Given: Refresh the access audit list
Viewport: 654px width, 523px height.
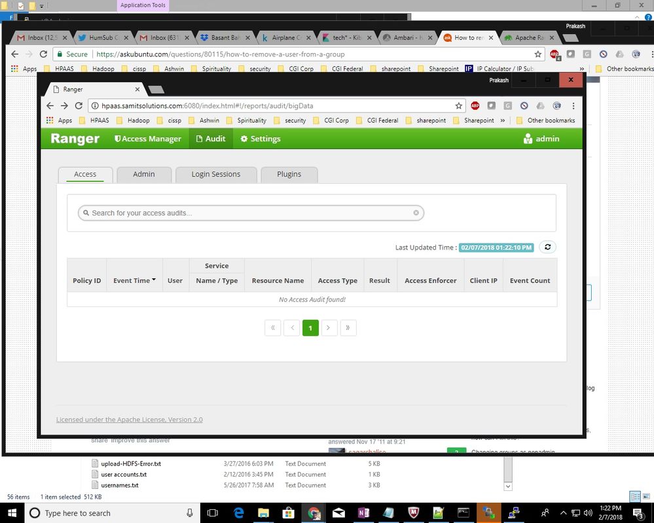Looking at the screenshot, I should (547, 247).
